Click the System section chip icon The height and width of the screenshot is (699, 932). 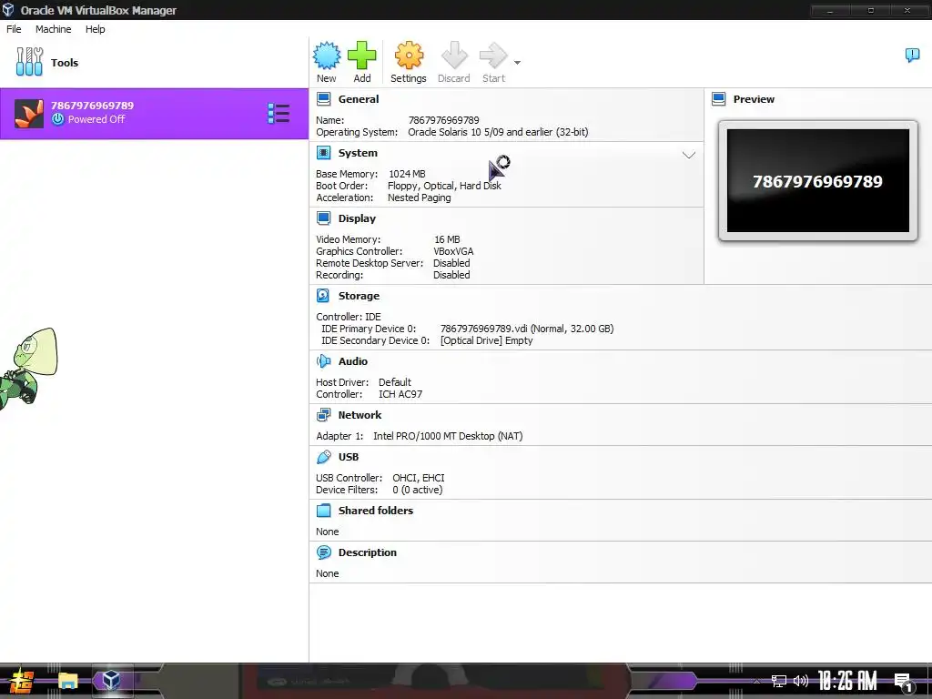pyautogui.click(x=323, y=153)
